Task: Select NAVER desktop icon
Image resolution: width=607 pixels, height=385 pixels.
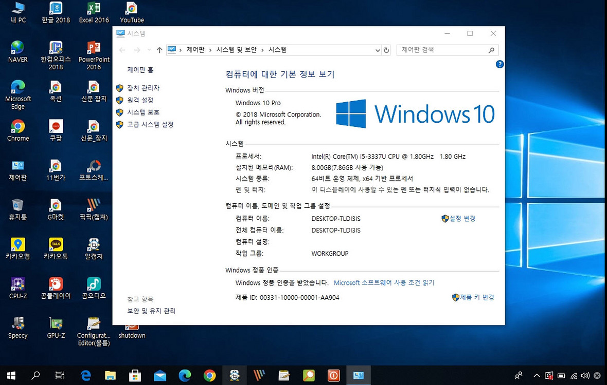Action: coord(18,52)
